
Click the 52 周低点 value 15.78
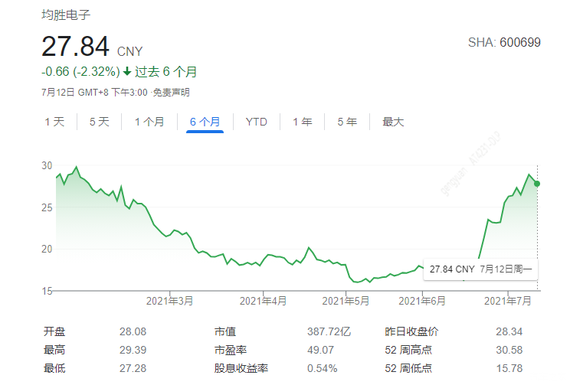tap(509, 368)
